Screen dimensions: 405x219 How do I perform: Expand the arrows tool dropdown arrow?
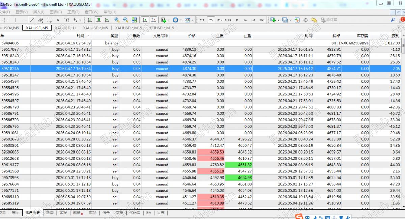coord(80,20)
